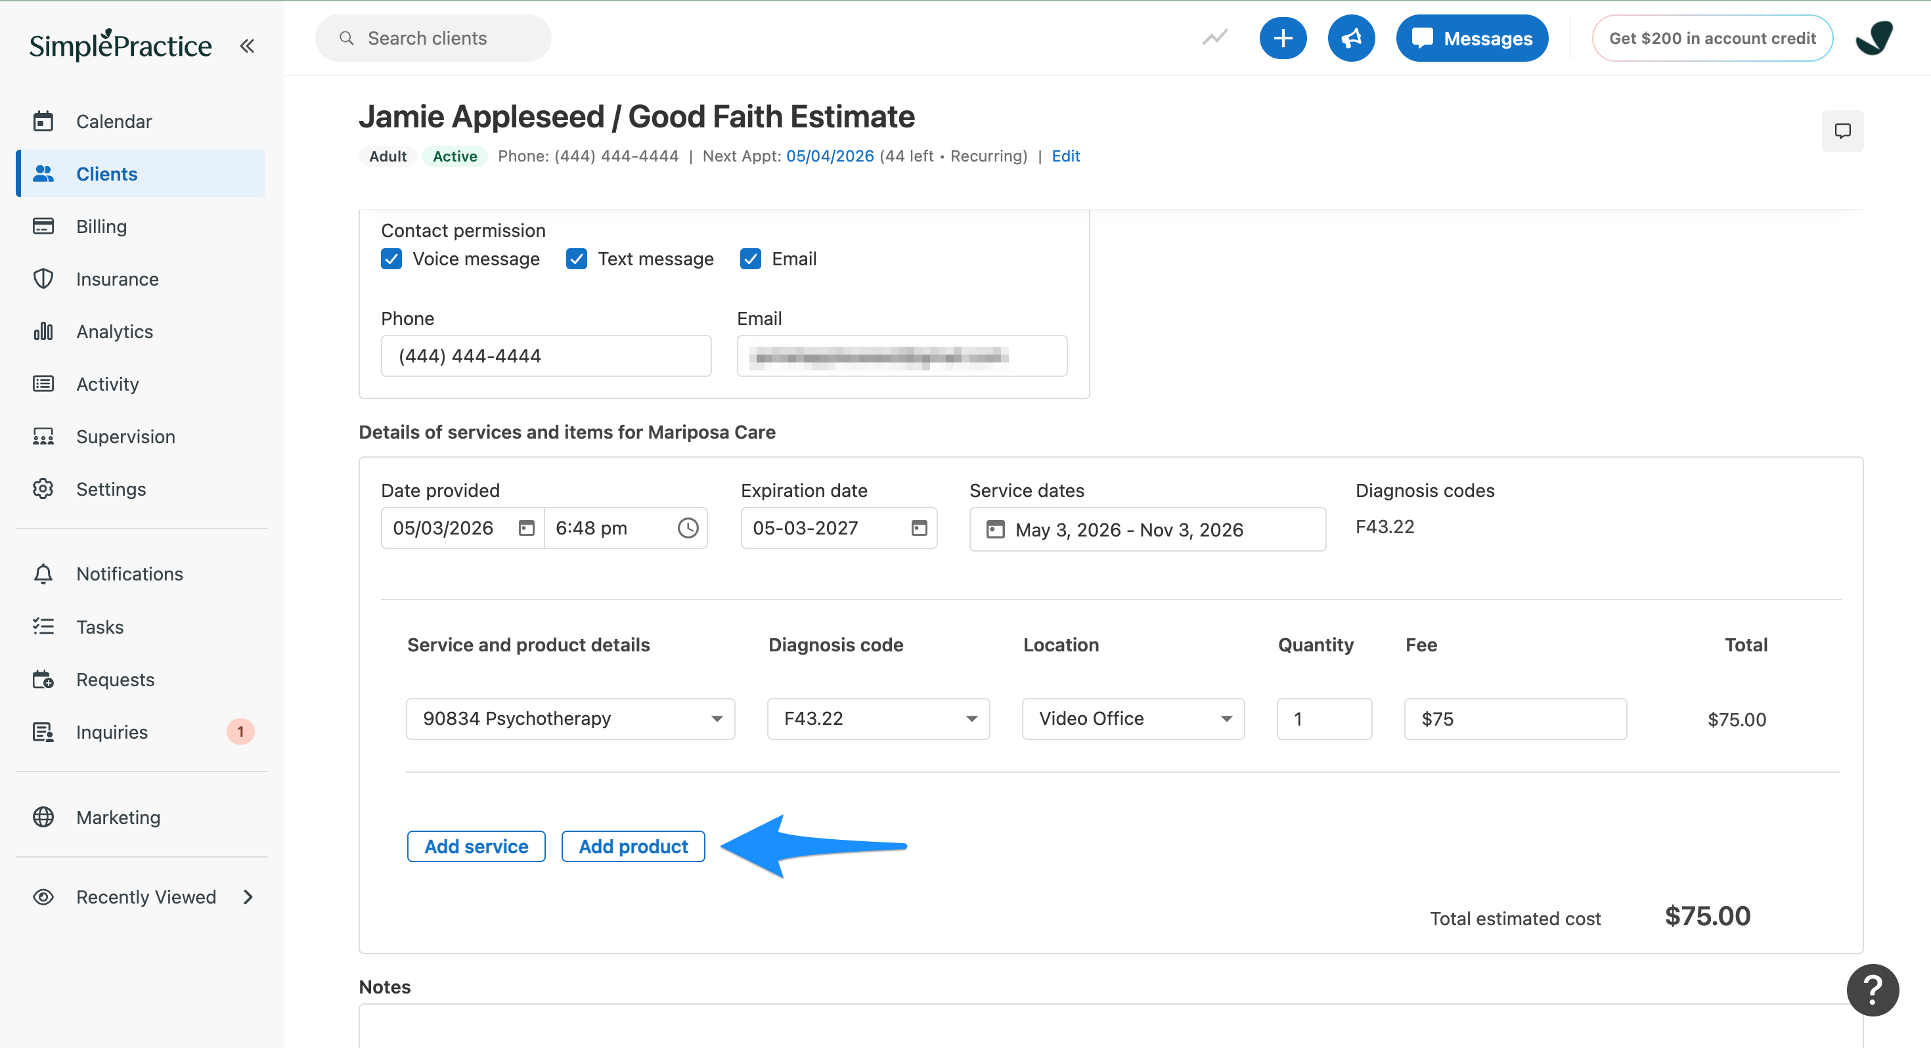Click the Search clients field
Image resolution: width=1931 pixels, height=1048 pixels.
[433, 37]
